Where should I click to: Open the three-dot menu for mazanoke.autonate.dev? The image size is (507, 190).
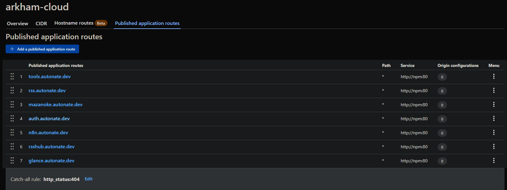(494, 104)
